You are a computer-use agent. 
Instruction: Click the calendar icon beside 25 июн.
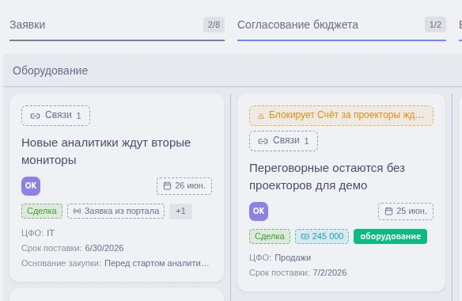pos(388,211)
